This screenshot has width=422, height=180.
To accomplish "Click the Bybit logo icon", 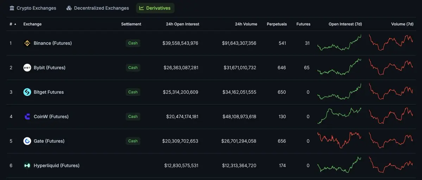I will pyautogui.click(x=27, y=68).
